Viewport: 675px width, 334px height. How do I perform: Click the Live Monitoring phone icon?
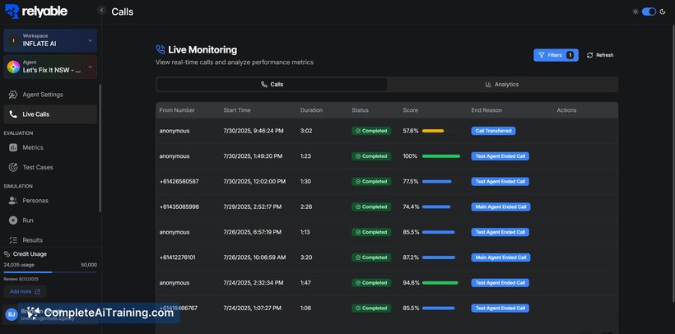[x=161, y=49]
